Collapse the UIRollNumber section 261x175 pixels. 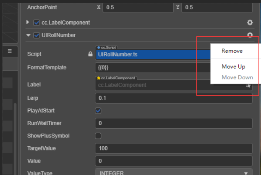point(28,36)
